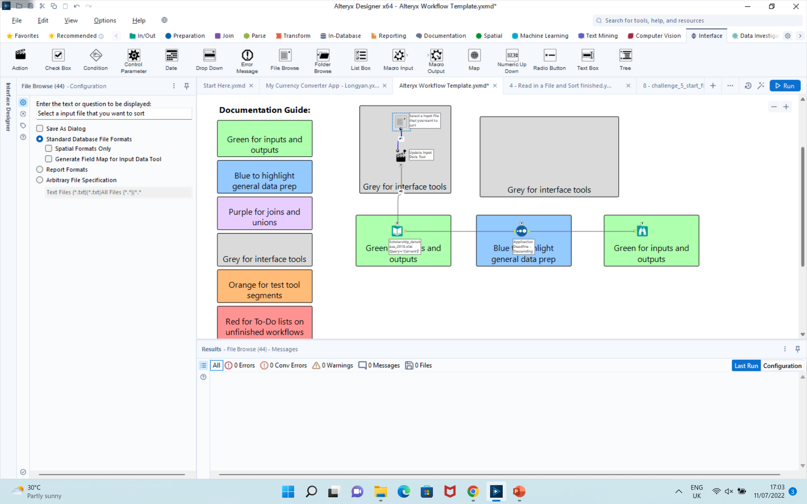
Task: Open the My Currency Converter App tab
Action: point(322,86)
